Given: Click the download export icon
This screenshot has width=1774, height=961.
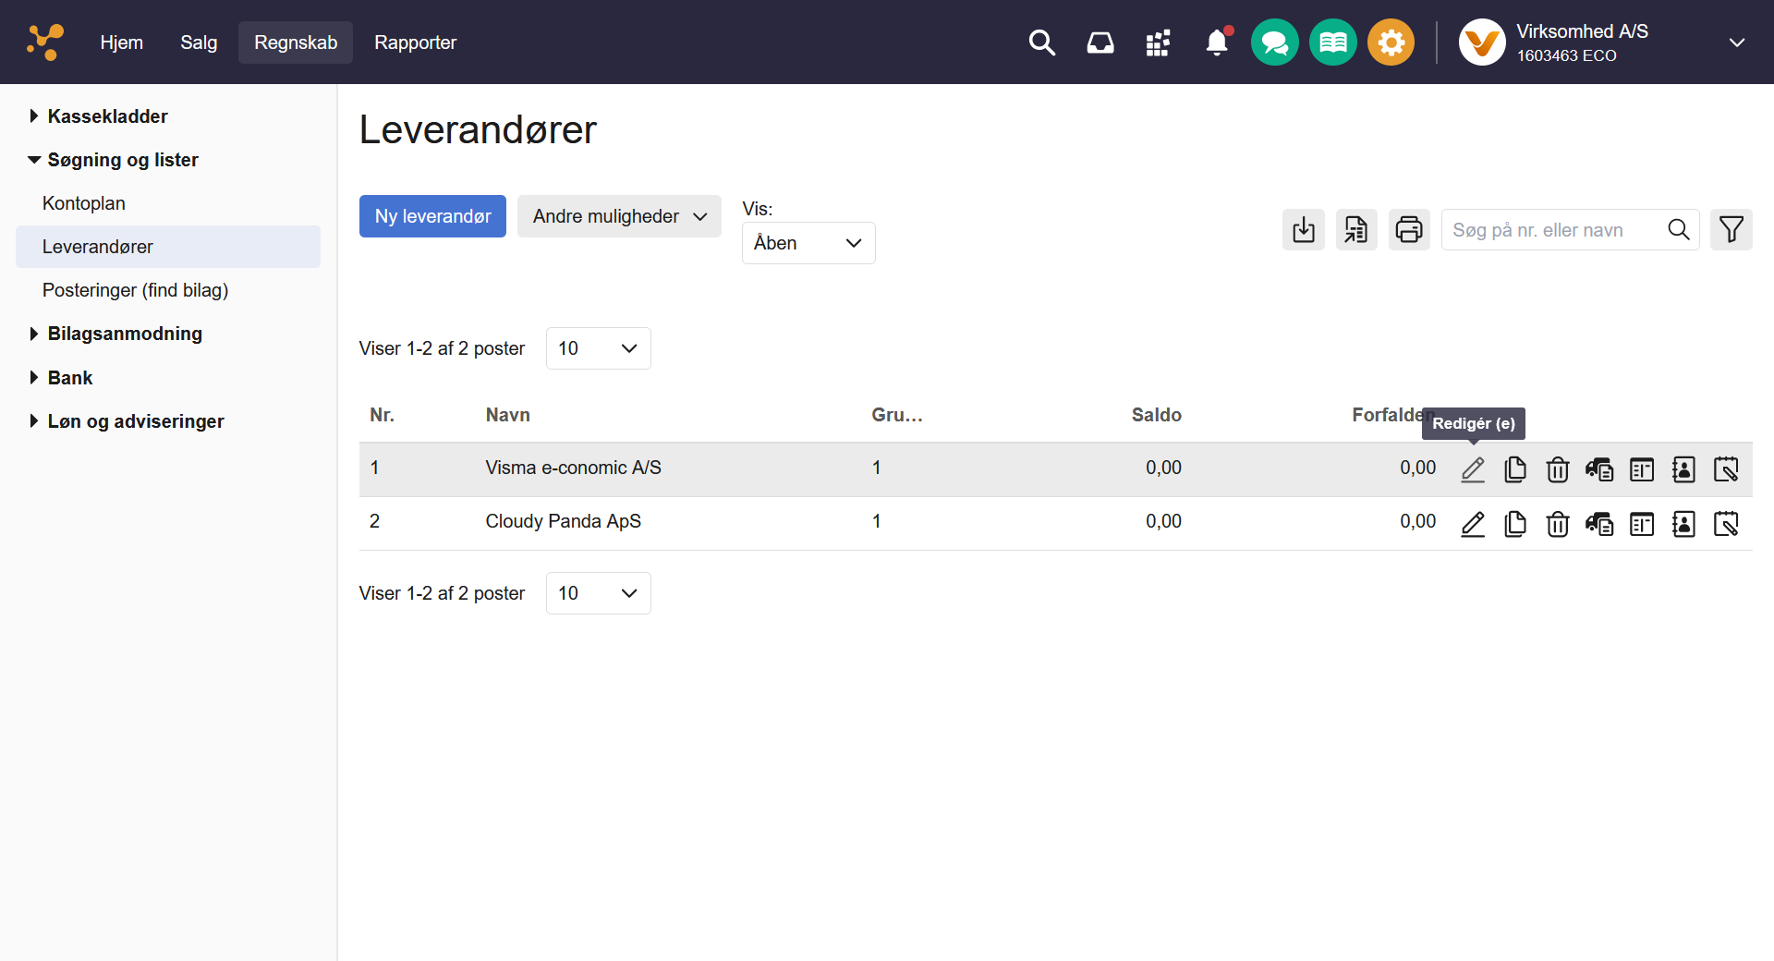Looking at the screenshot, I should pos(1303,229).
